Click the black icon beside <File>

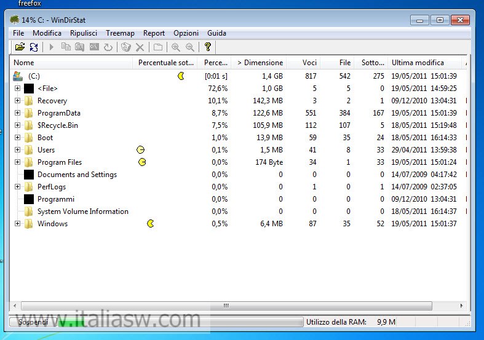click(29, 89)
